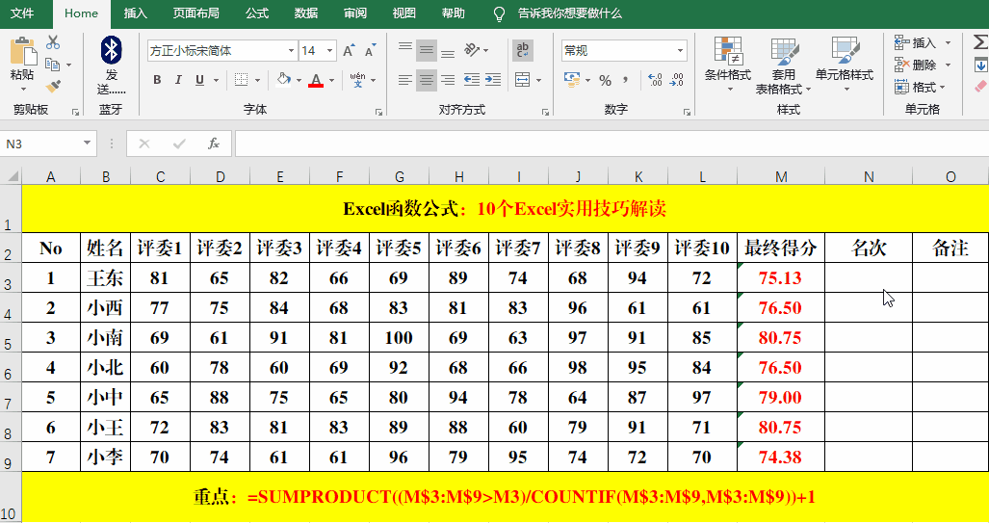Viewport: 989px width, 523px height.
Task: Toggle Italic formatting
Action: click(178, 80)
